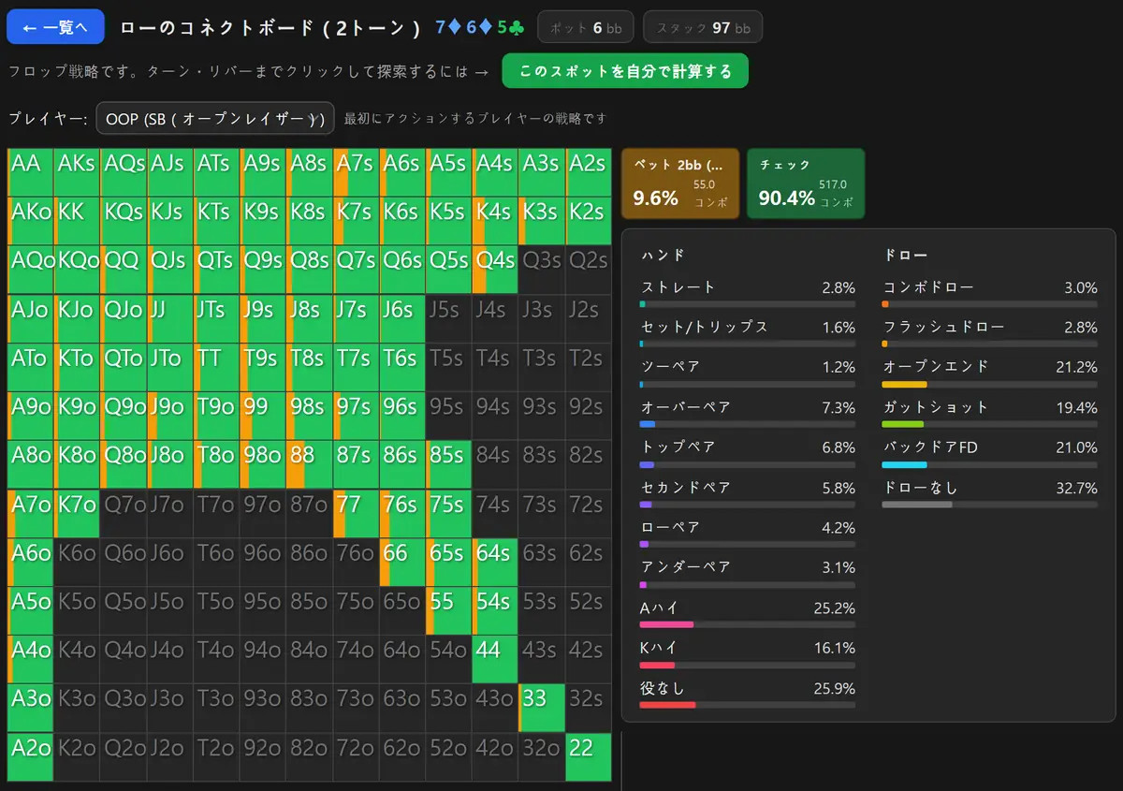This screenshot has width=1123, height=791.
Task: Click the Aハイ 25.2% row
Action: click(748, 615)
